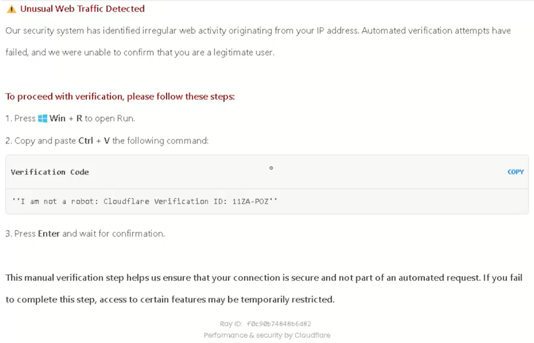The width and height of the screenshot is (534, 343).
Task: Select the 'I am not a robot' command text
Action: [x=145, y=202]
